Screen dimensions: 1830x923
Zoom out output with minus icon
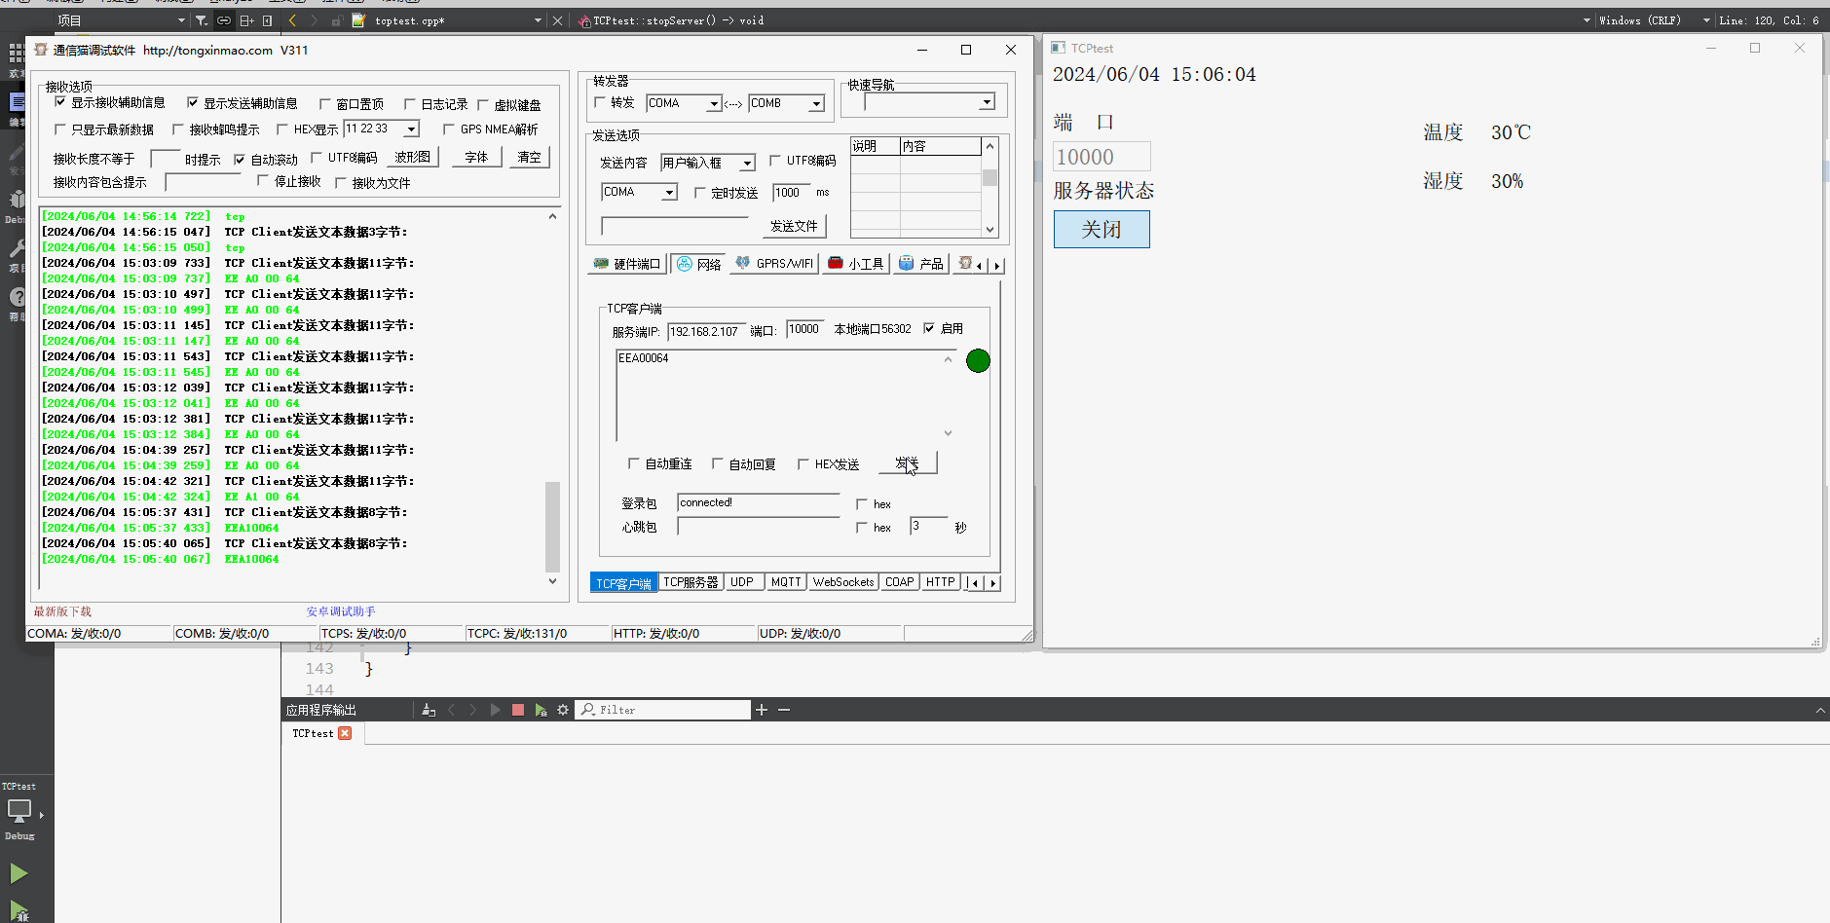(x=784, y=710)
